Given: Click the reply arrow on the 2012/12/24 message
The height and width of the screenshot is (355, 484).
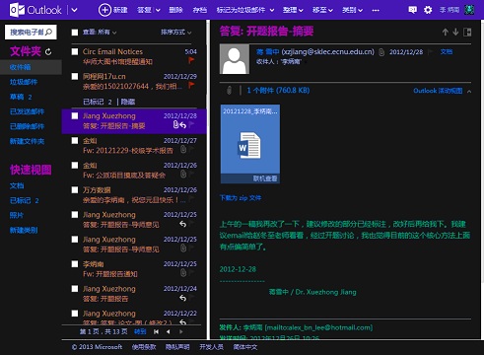Looking at the screenshot, I should point(183,298).
